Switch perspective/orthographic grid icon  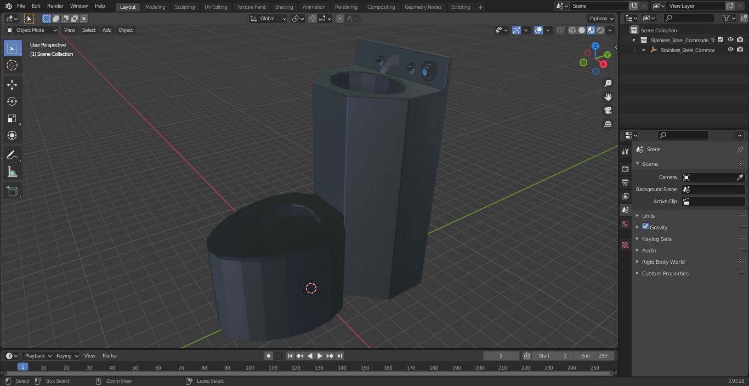(608, 124)
